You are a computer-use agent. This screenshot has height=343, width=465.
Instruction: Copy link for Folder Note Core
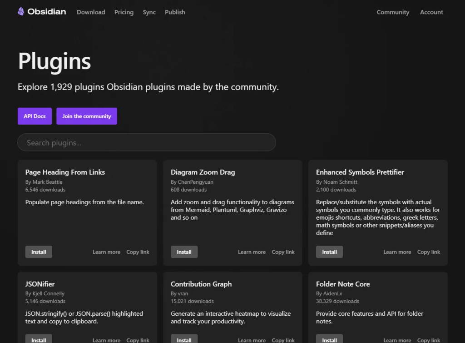coord(429,340)
